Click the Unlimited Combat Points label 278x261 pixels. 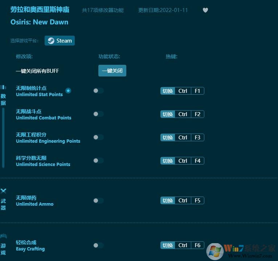[x=44, y=118]
